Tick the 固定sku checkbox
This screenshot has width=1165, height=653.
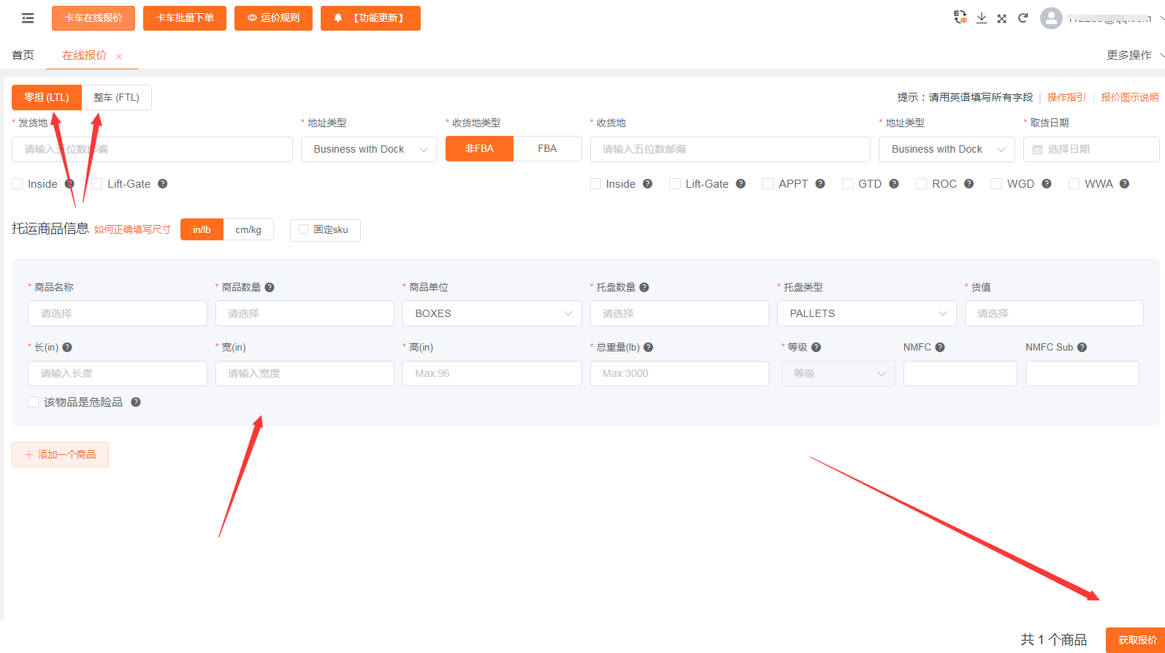pos(304,229)
